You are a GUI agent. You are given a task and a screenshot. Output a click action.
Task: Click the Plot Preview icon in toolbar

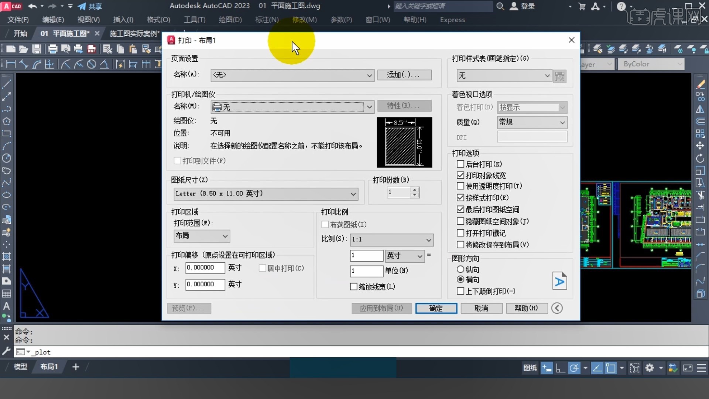tap(66, 49)
